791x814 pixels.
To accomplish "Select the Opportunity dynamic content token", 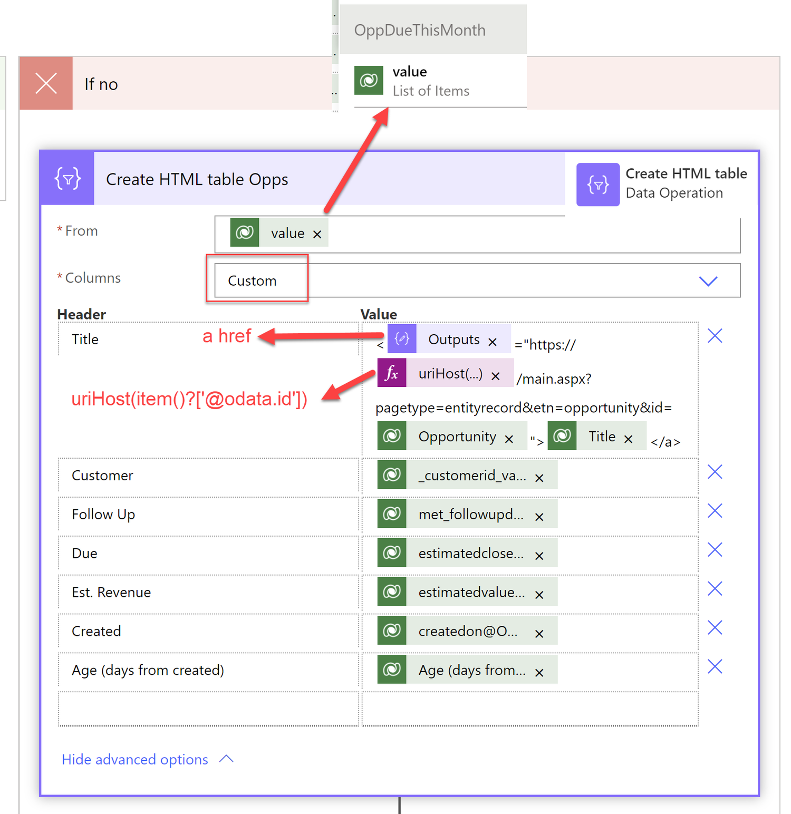I will (x=457, y=437).
